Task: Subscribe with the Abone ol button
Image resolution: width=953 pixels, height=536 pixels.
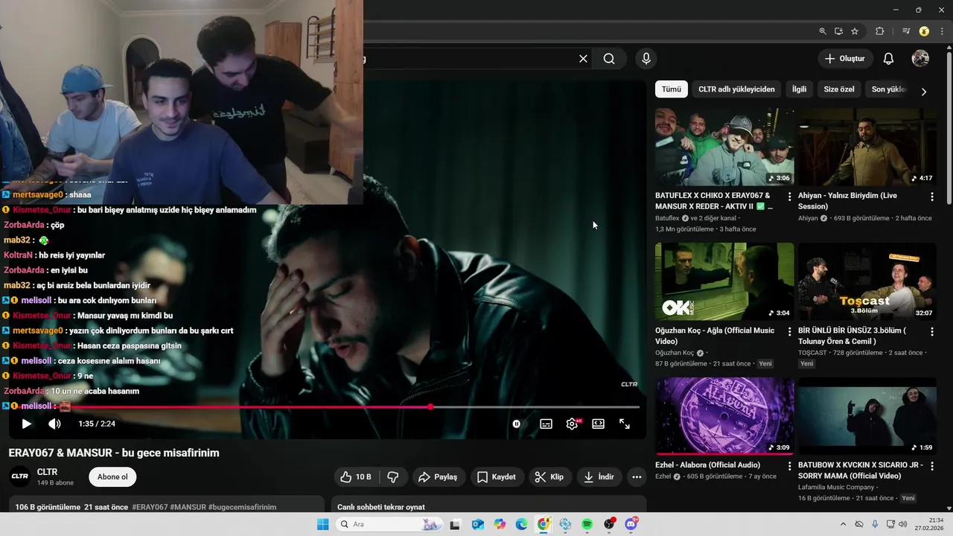Action: [112, 477]
